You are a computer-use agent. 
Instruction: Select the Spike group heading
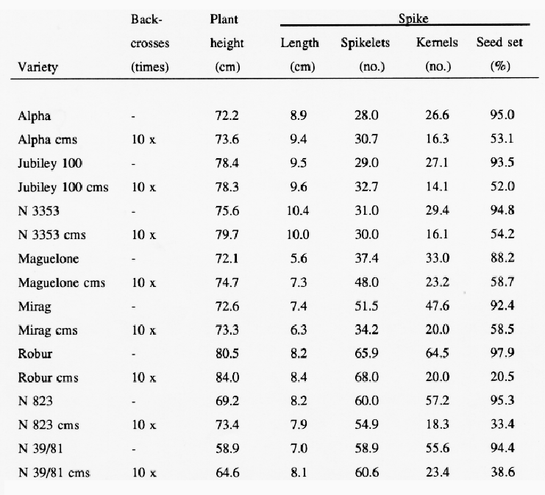point(413,18)
